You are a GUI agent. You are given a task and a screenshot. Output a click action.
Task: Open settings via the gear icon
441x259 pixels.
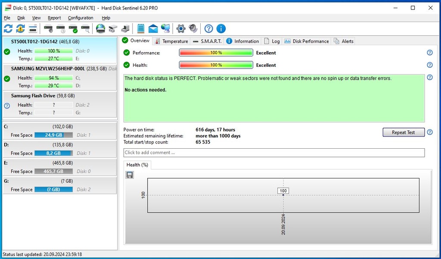tap(181, 29)
